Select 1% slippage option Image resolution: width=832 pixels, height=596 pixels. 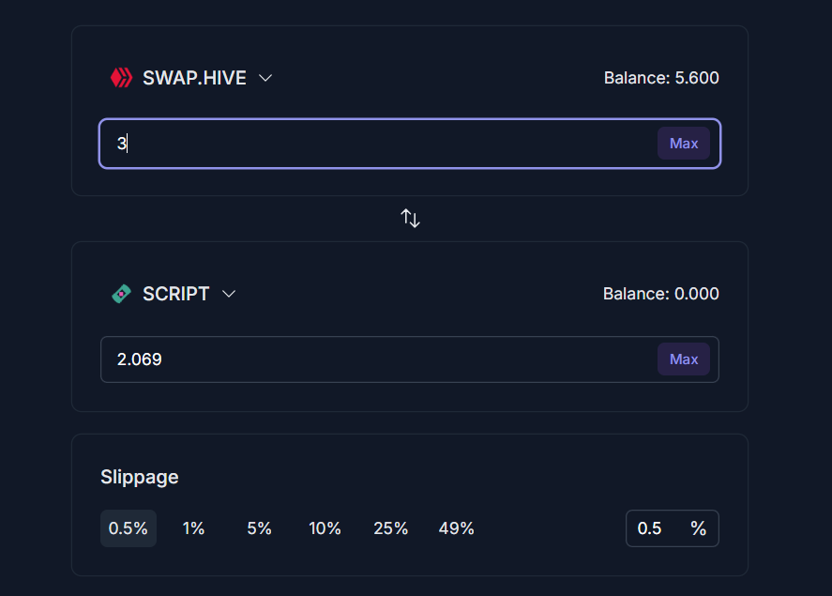(x=193, y=528)
